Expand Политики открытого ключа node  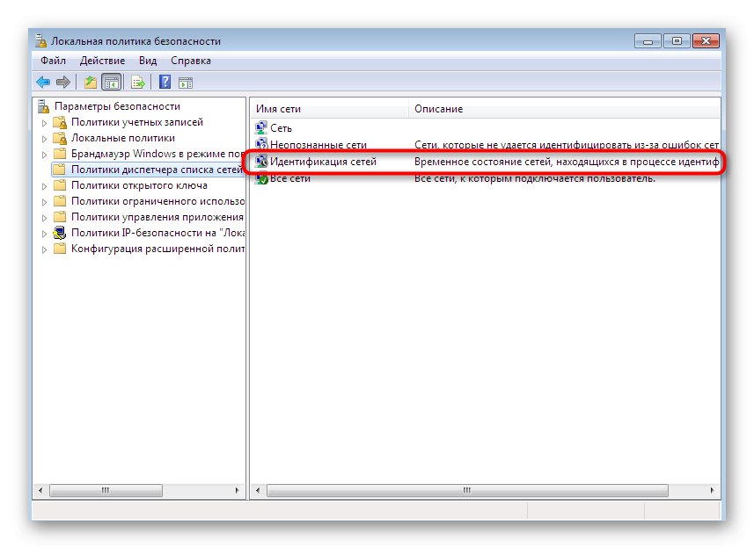coord(44,187)
